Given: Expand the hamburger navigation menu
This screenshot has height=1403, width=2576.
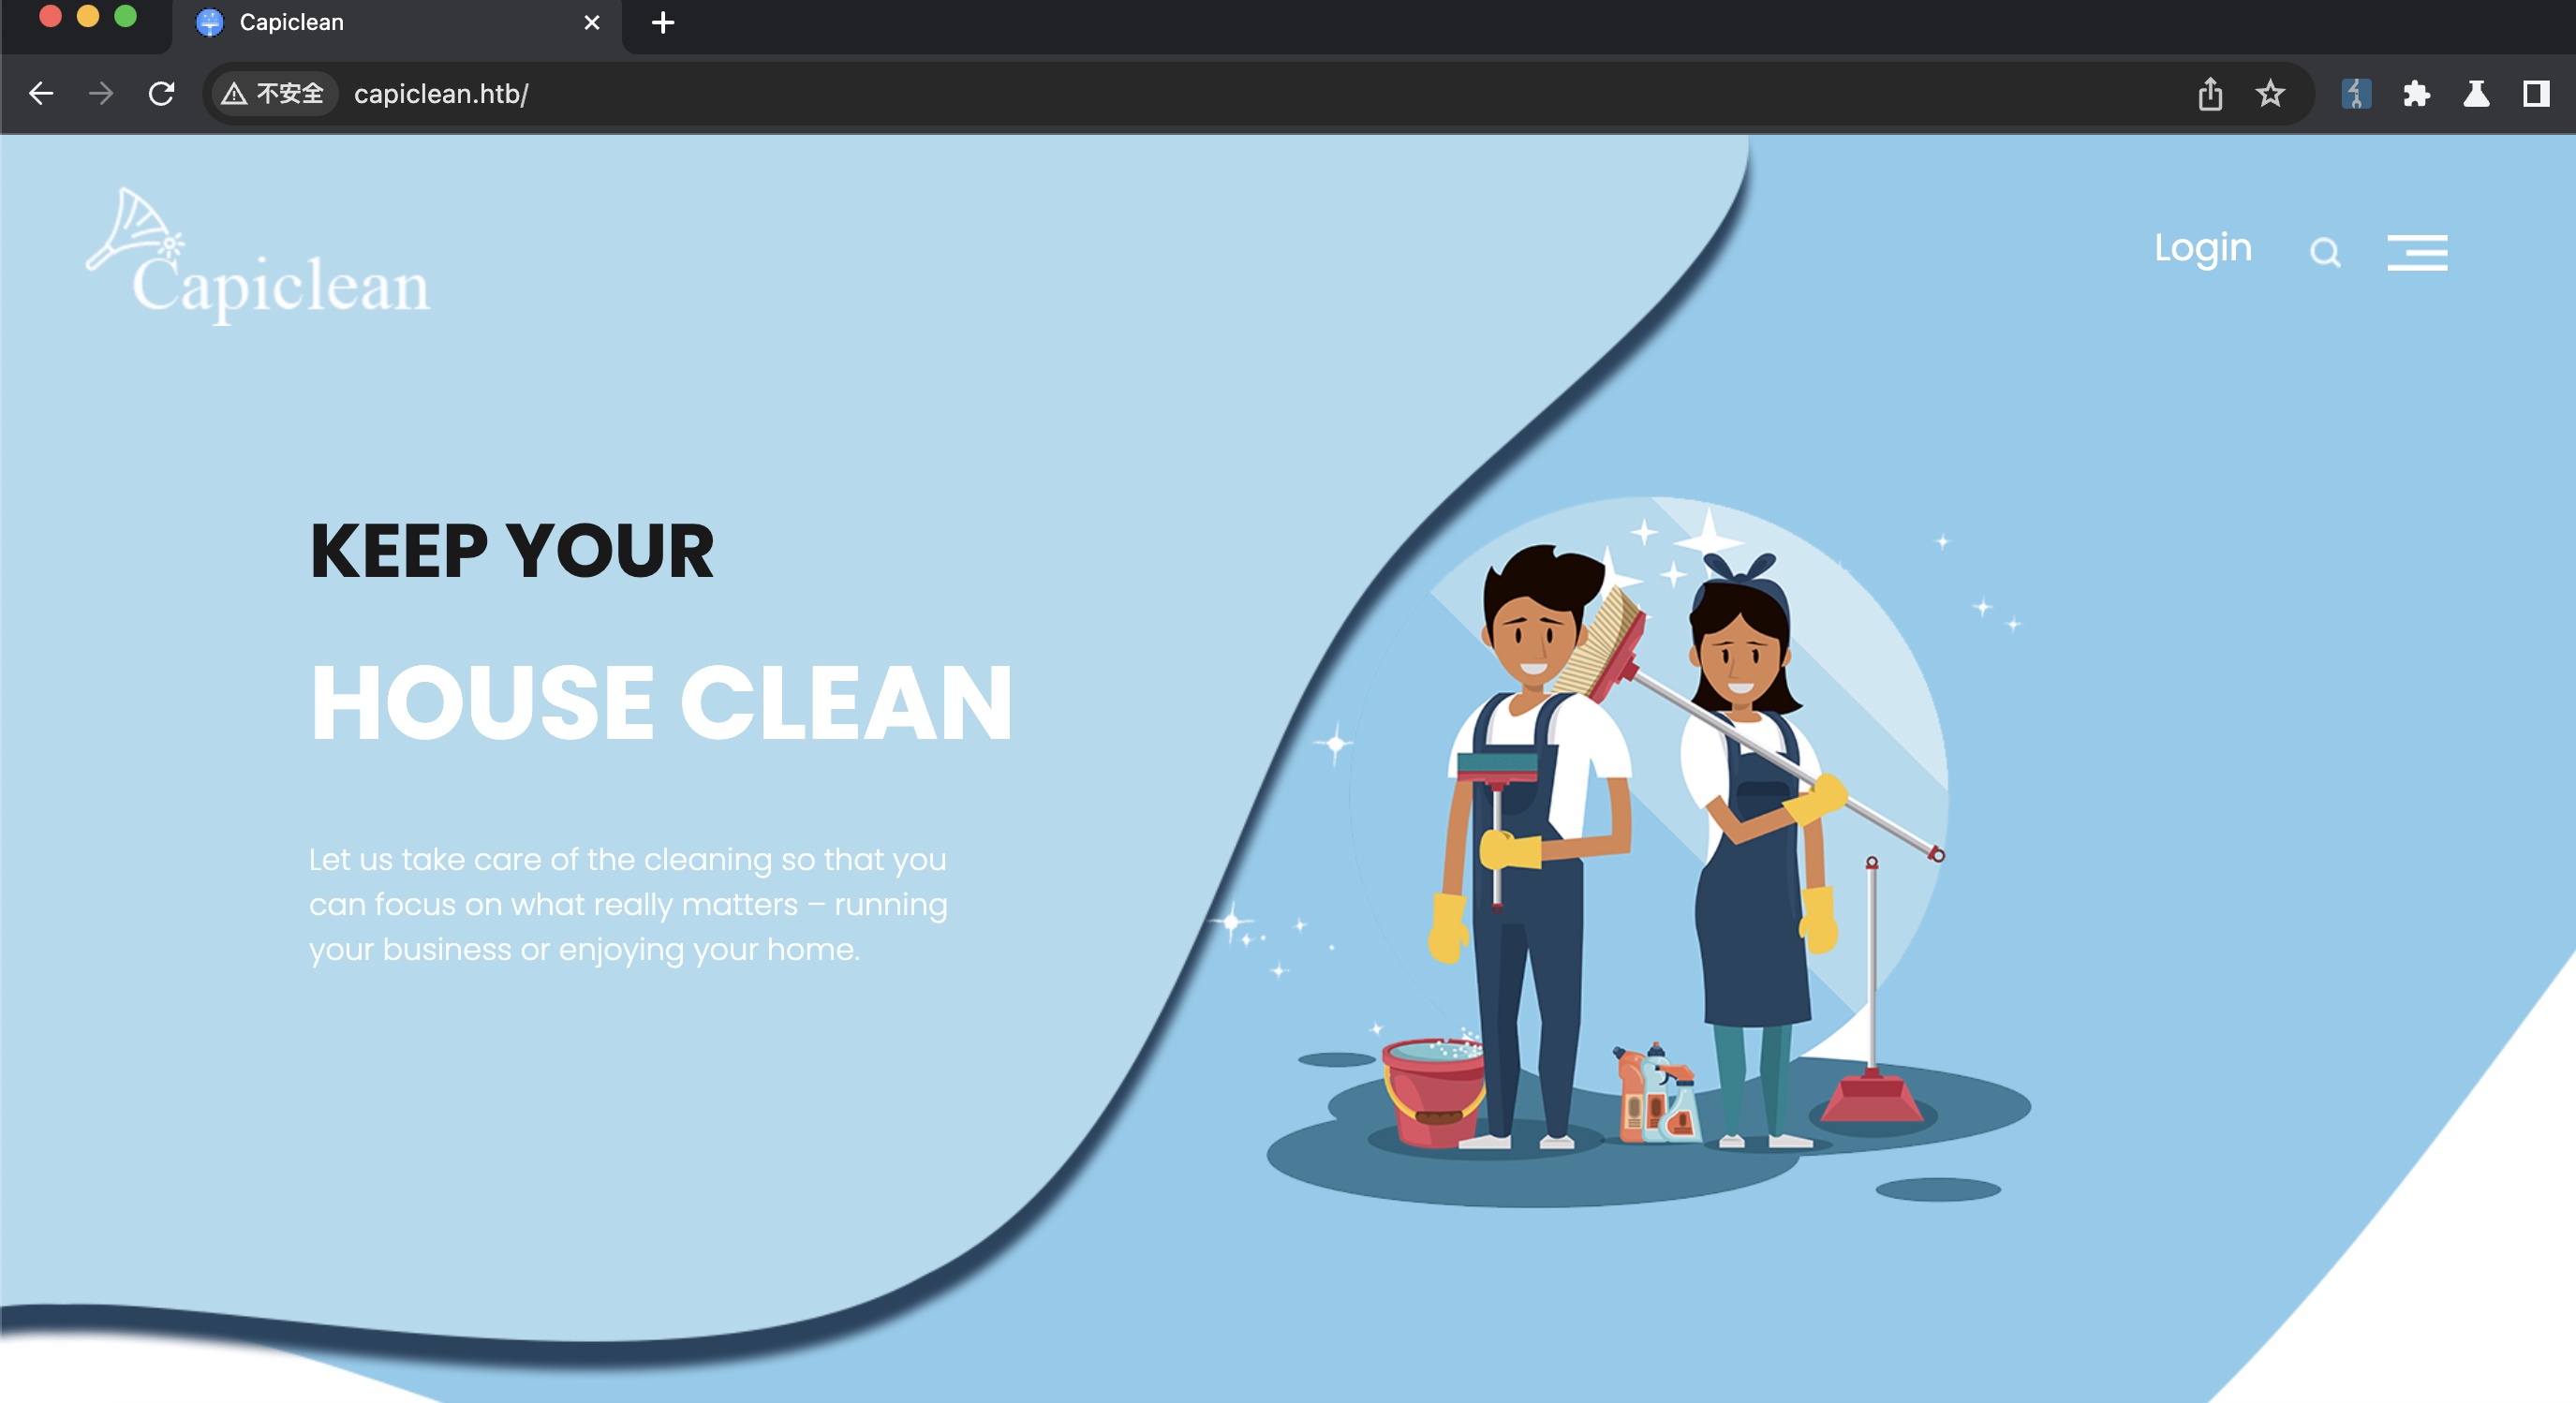Looking at the screenshot, I should [x=2417, y=252].
